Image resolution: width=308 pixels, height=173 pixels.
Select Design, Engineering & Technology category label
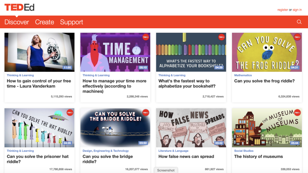(106, 151)
